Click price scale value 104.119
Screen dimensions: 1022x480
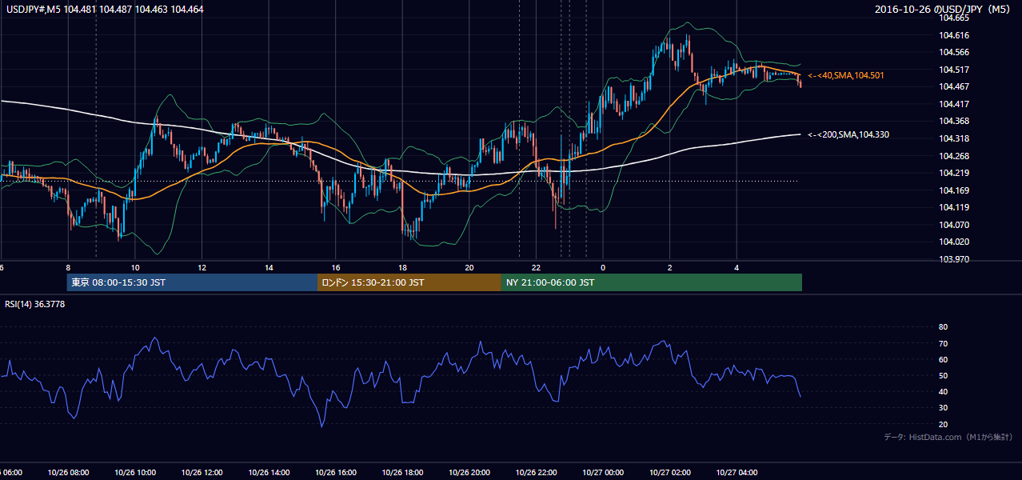953,207
